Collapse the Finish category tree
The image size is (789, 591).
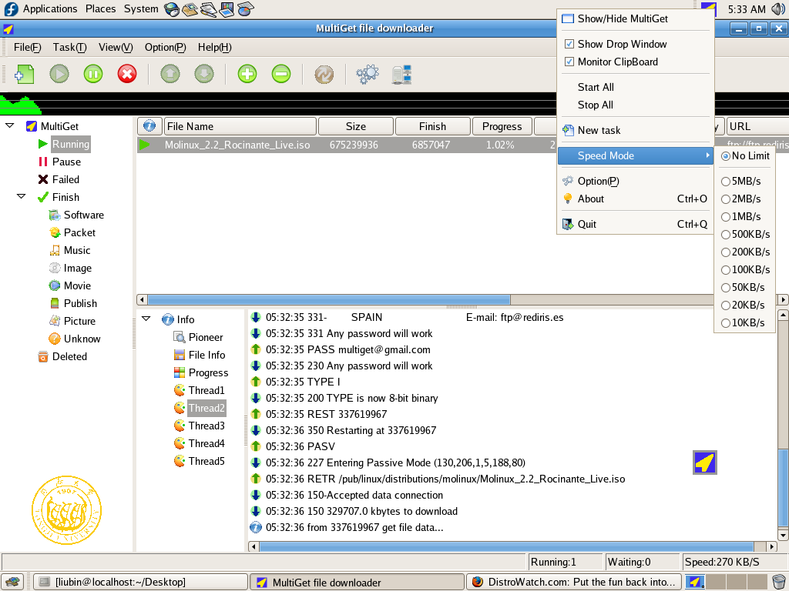point(21,197)
